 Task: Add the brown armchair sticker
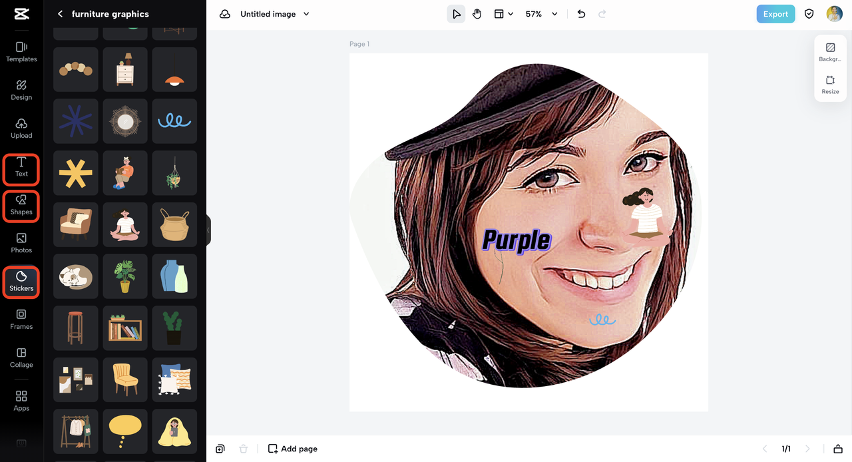tap(76, 224)
